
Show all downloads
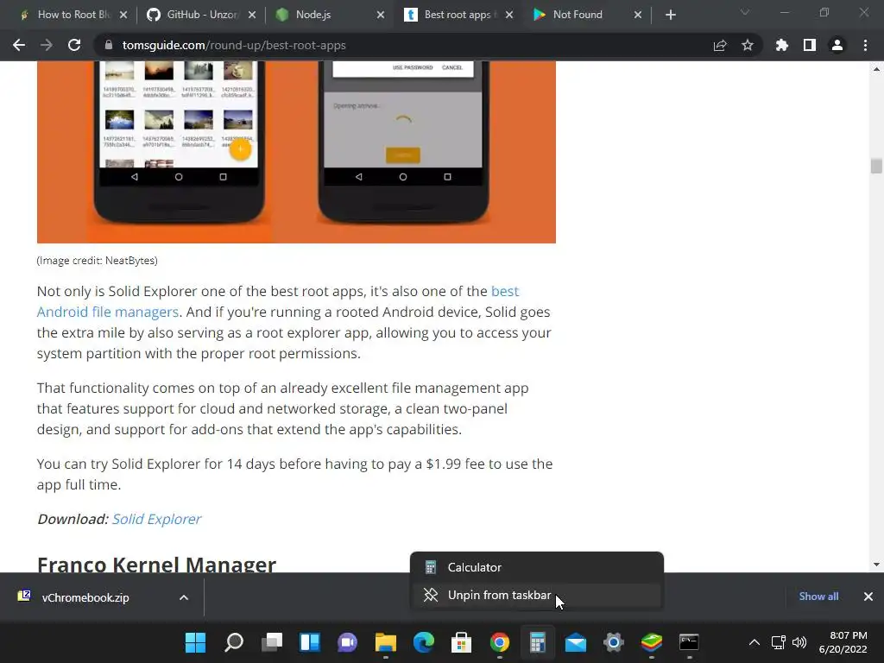(x=818, y=597)
